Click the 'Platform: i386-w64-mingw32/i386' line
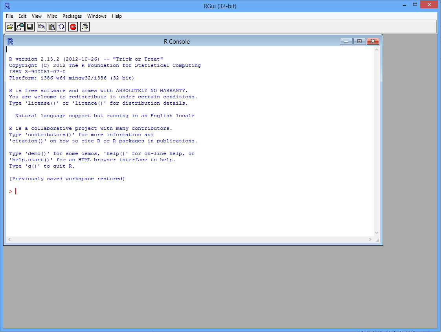 coord(72,78)
